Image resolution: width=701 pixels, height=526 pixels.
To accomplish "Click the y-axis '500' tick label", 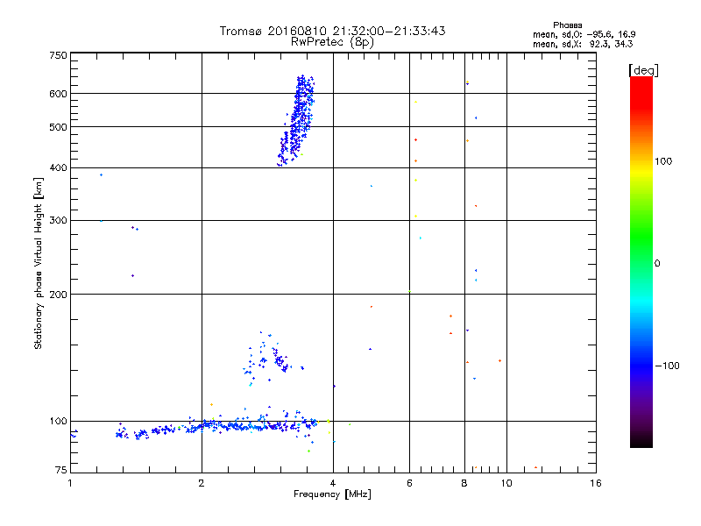I will click(58, 127).
